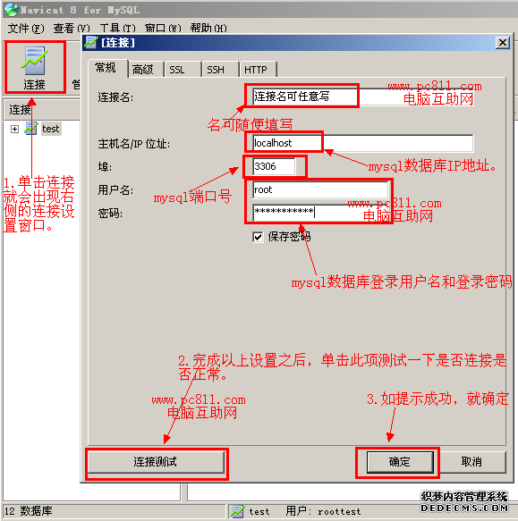
Task: Toggle the 保存密码 checkbox
Action: 258,237
